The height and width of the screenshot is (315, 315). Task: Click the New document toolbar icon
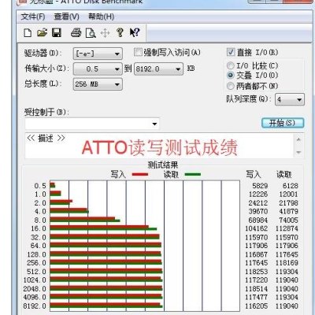click(x=28, y=33)
